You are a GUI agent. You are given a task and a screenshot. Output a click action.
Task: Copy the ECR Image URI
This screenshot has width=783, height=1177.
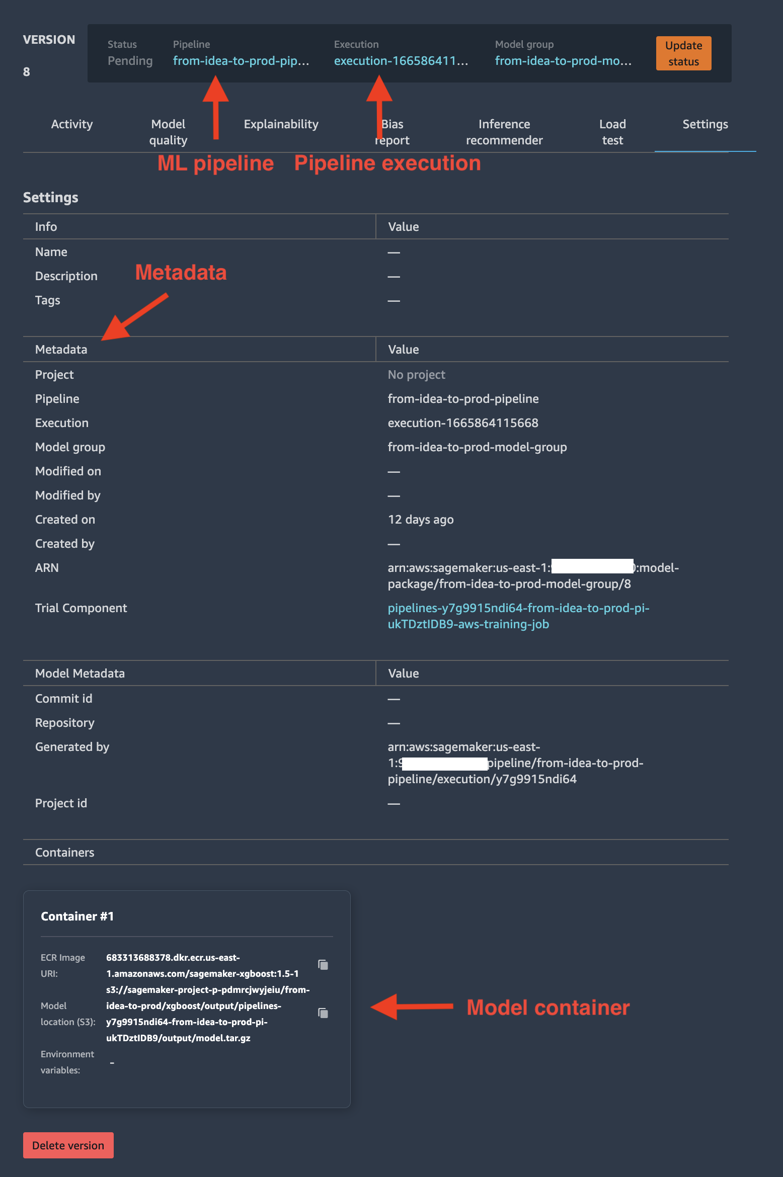[323, 965]
